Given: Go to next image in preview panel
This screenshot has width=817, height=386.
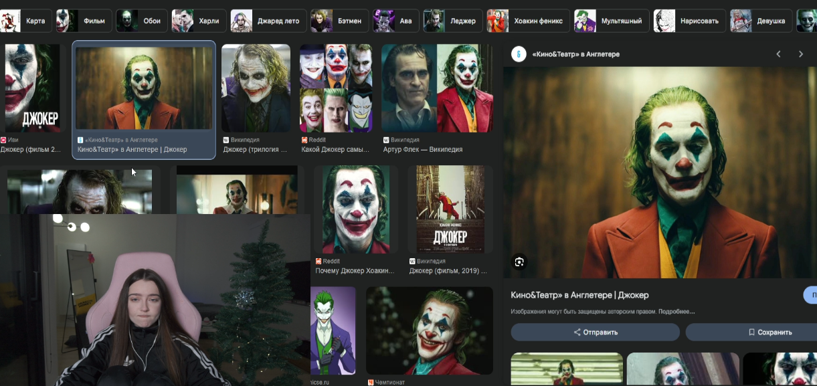Looking at the screenshot, I should coord(800,54).
